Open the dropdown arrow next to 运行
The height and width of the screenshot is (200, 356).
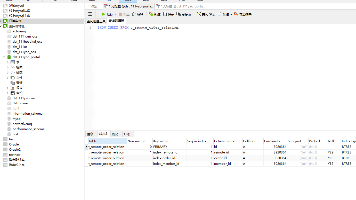(x=116, y=14)
